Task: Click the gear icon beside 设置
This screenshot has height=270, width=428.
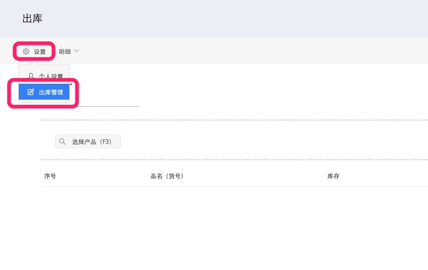Action: tap(26, 51)
